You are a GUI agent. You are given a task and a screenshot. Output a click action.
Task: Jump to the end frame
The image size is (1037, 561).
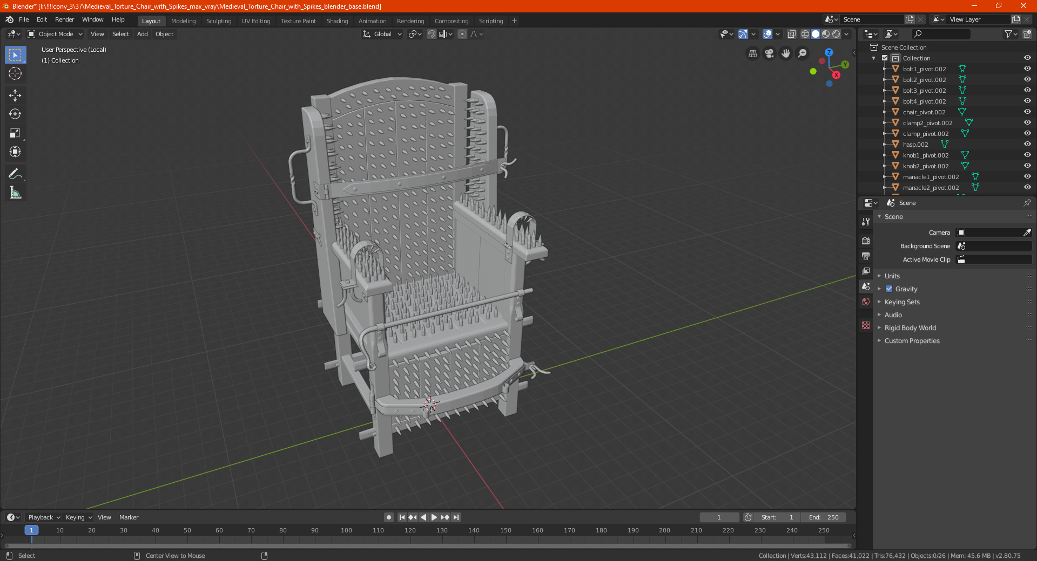point(456,517)
